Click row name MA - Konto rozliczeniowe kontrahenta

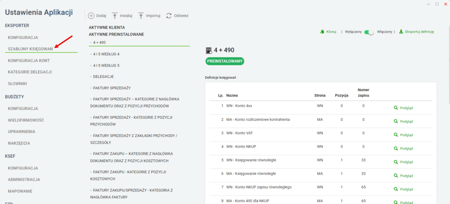pyautogui.click(x=258, y=120)
